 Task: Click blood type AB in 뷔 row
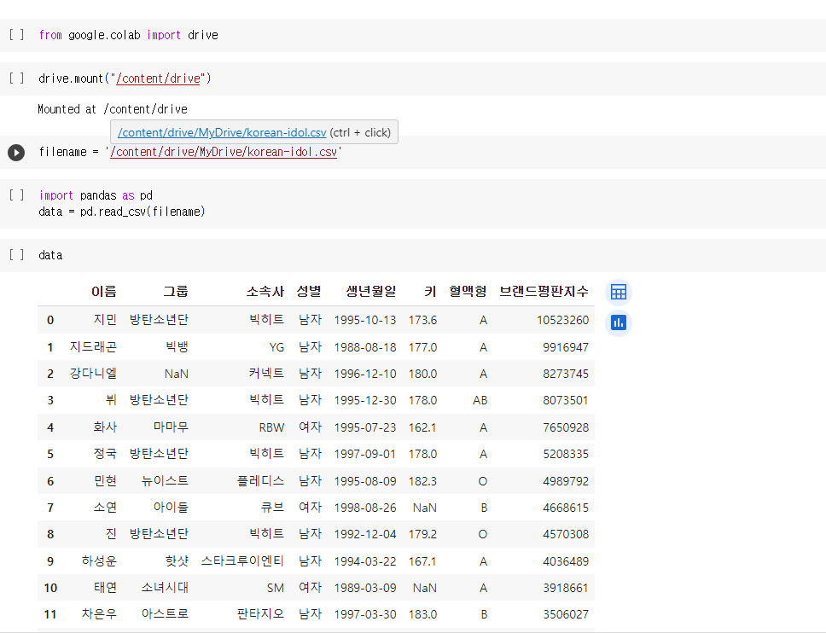click(x=480, y=400)
